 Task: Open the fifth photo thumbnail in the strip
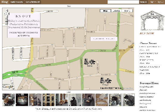click(x=62, y=100)
